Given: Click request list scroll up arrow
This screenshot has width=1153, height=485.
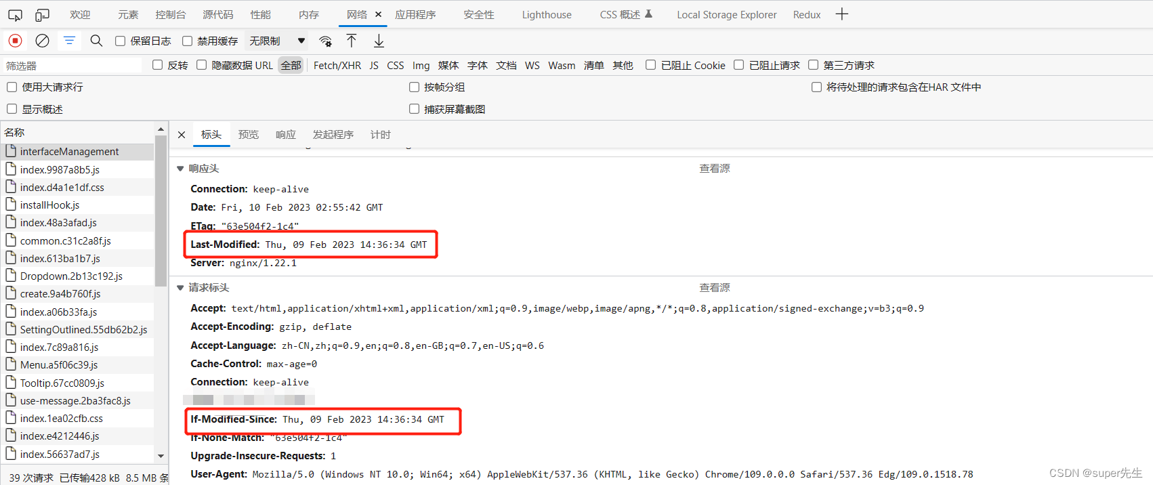Looking at the screenshot, I should click(161, 129).
